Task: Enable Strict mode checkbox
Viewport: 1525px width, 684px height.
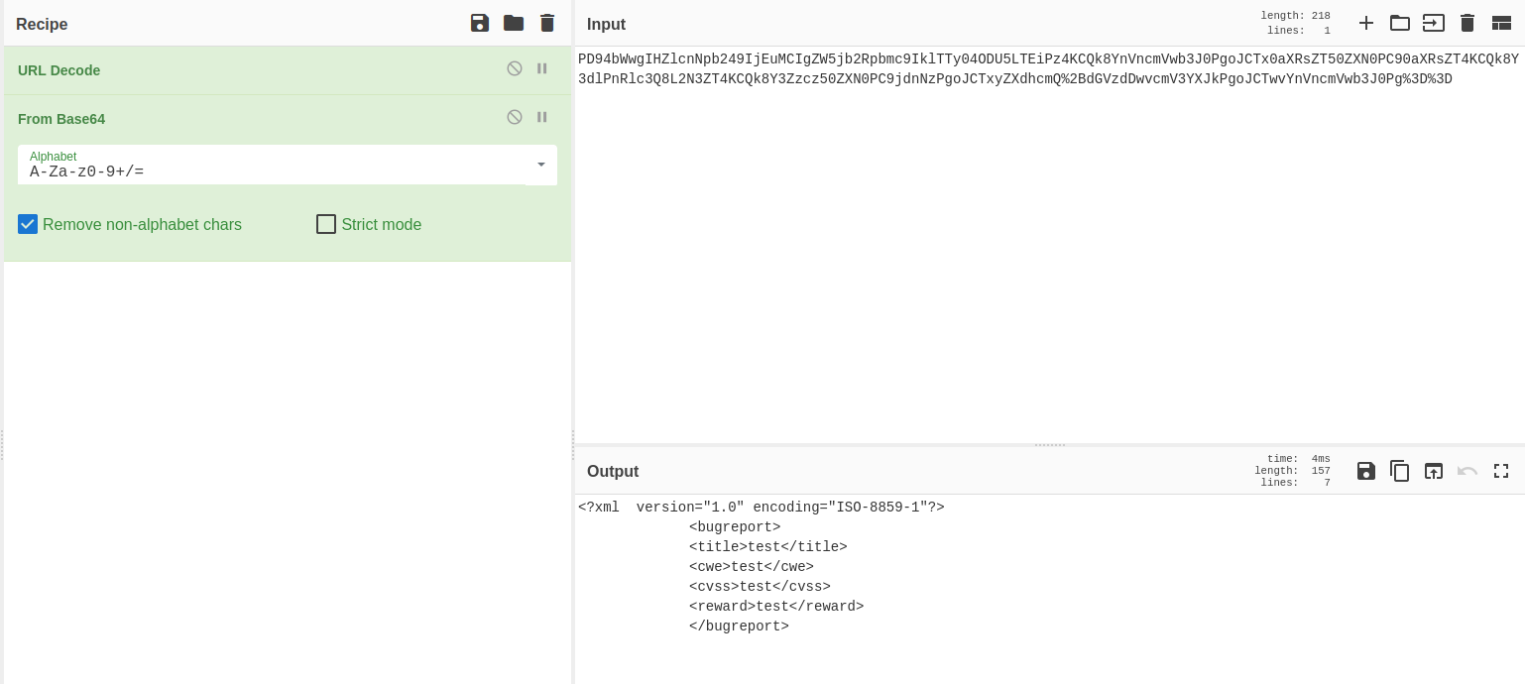Action: 326,224
